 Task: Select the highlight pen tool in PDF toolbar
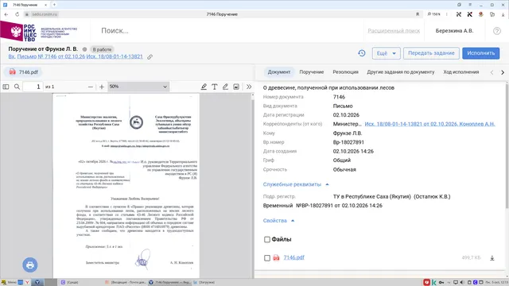204,87
